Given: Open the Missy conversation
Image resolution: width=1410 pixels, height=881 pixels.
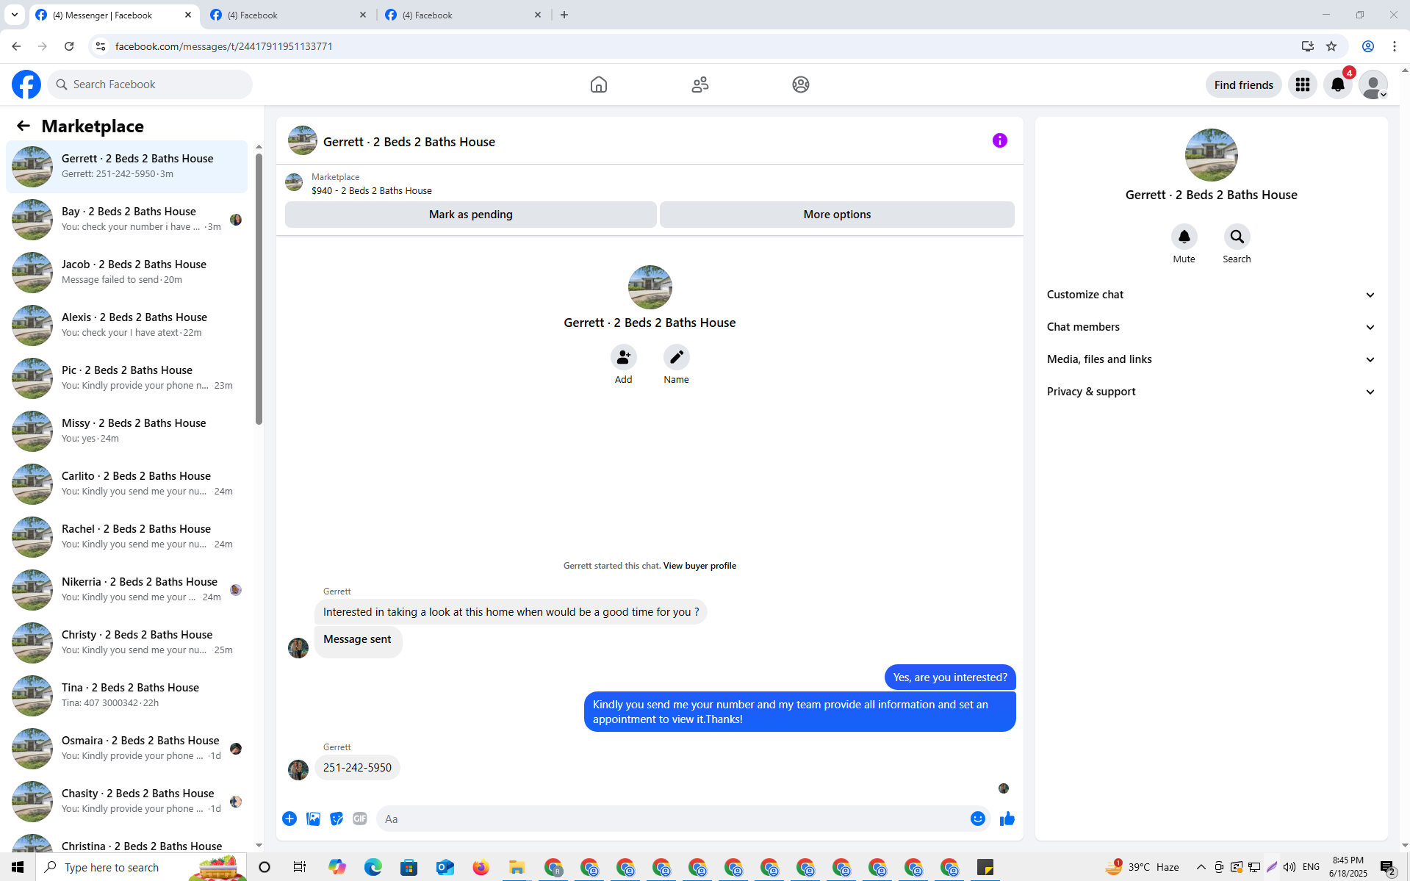Looking at the screenshot, I should (x=126, y=431).
